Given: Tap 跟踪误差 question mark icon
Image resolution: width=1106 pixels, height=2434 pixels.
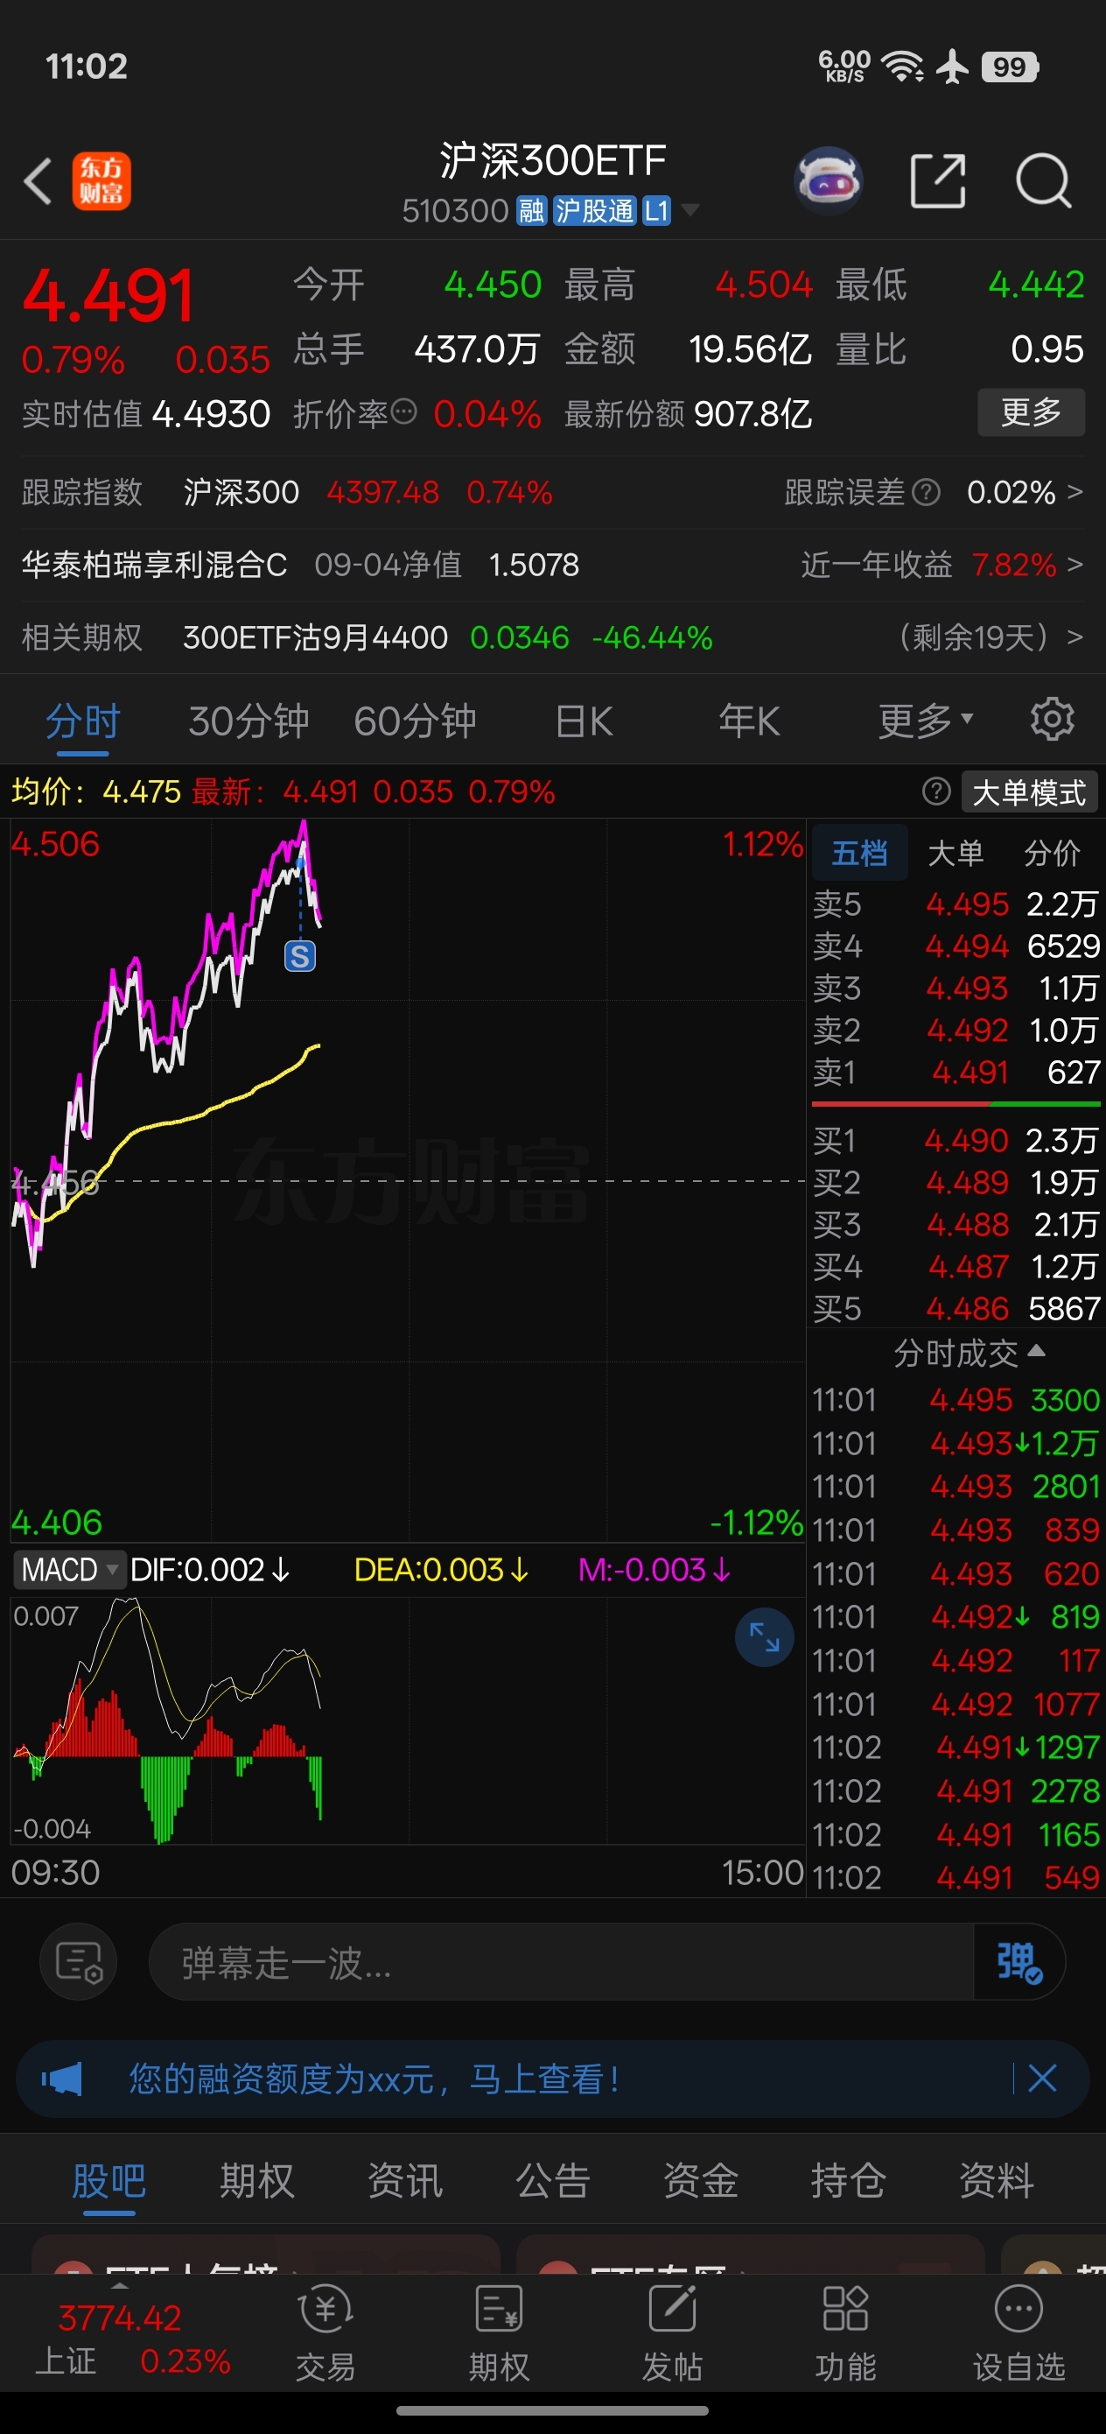Looking at the screenshot, I should pos(927,491).
